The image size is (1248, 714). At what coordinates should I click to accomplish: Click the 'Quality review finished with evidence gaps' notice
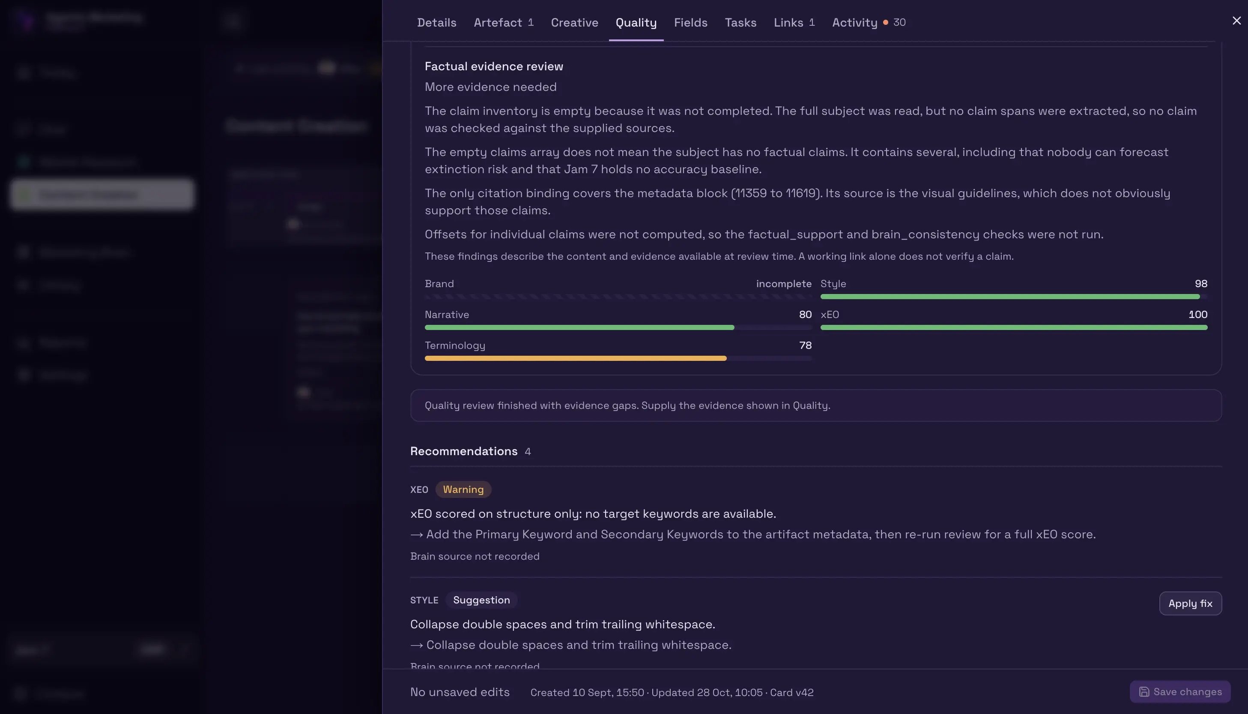[816, 405]
